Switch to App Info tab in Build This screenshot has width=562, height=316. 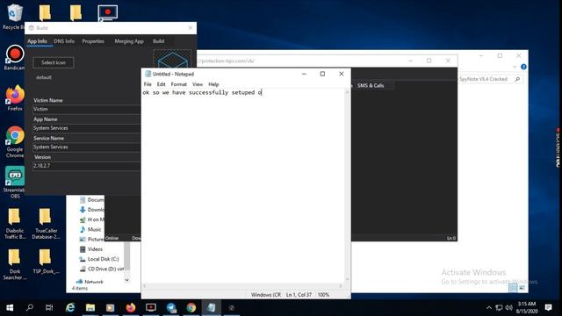coord(37,41)
